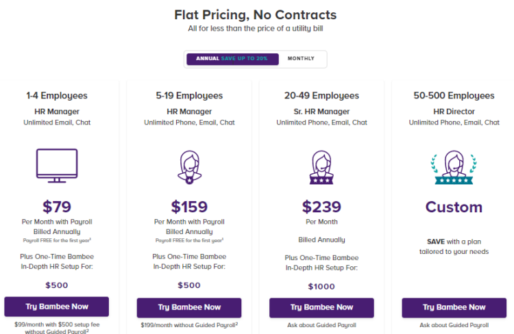Click the five-star HR Director laurel icon

point(454,167)
